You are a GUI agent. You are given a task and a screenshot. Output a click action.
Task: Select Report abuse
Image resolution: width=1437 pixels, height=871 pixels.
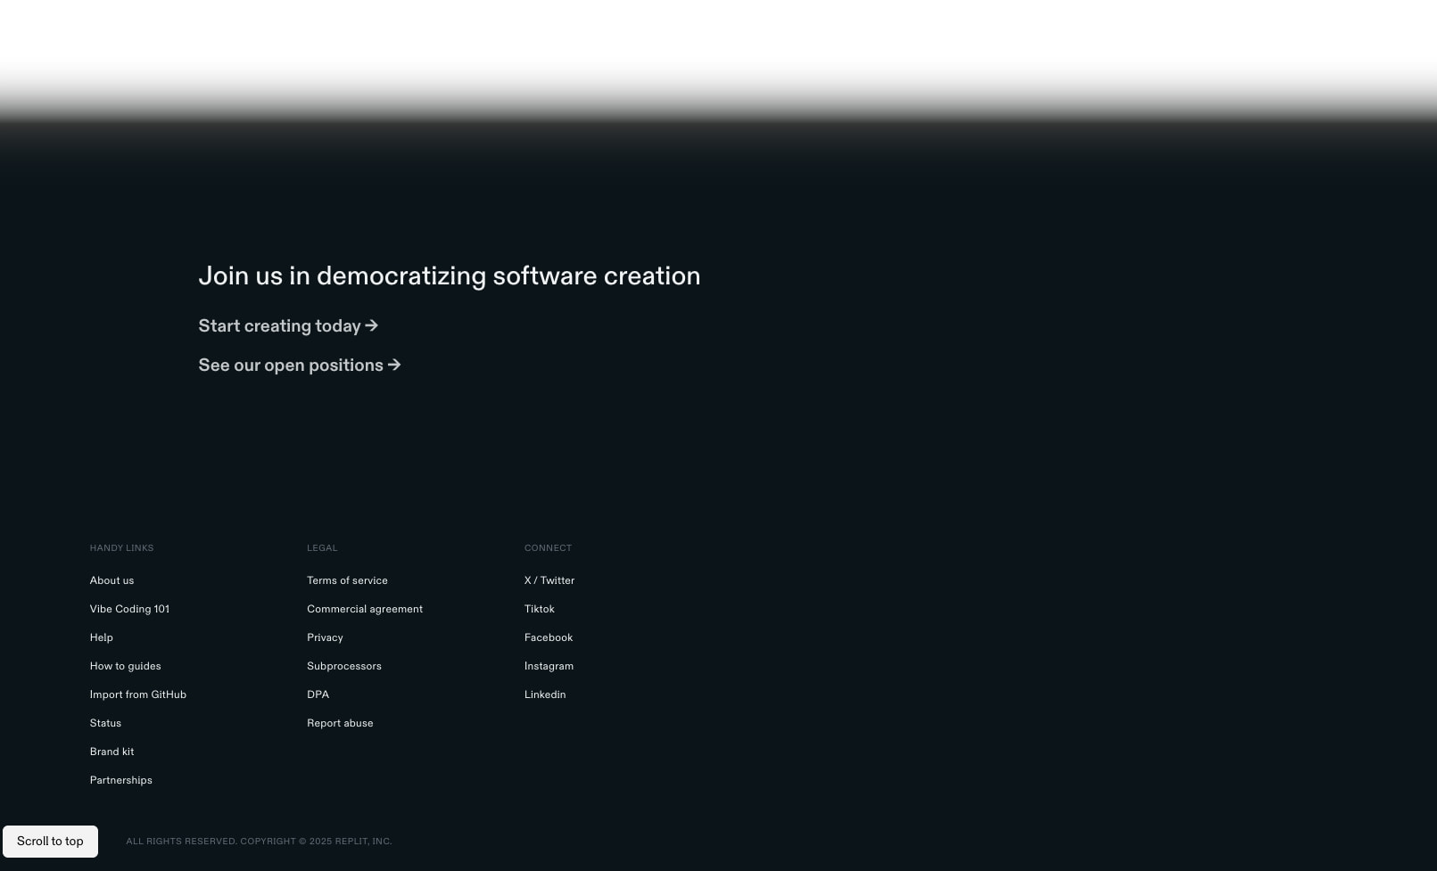340,723
